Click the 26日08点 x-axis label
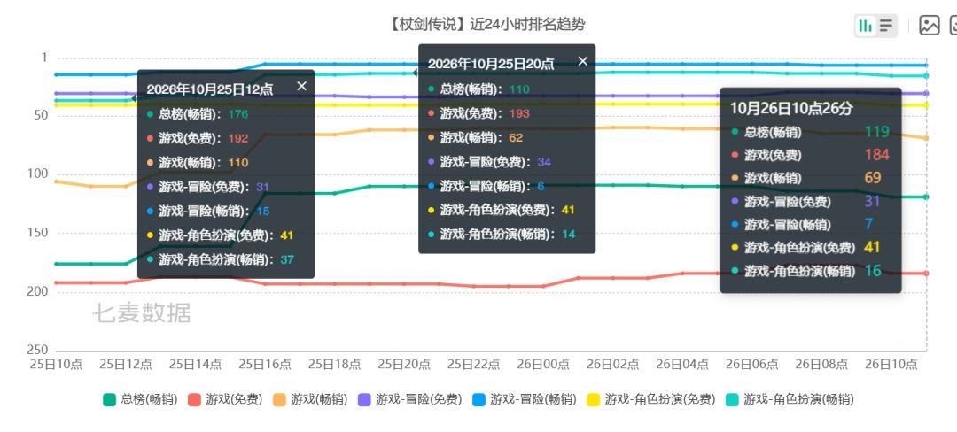The image size is (957, 432). pyautogui.click(x=821, y=364)
